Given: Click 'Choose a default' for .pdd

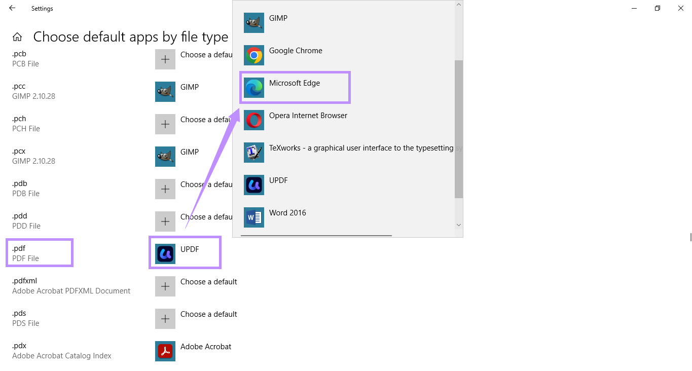Looking at the screenshot, I should [x=206, y=217].
